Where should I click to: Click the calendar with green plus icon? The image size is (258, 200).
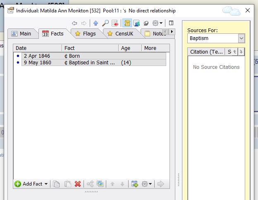[134, 184]
